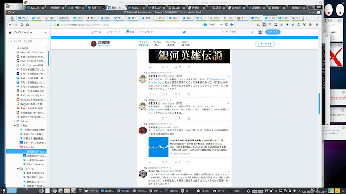
Task: Go back with the Firefox back arrow
Action: point(10,25)
